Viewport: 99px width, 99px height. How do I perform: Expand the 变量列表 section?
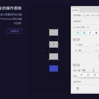click(85, 82)
